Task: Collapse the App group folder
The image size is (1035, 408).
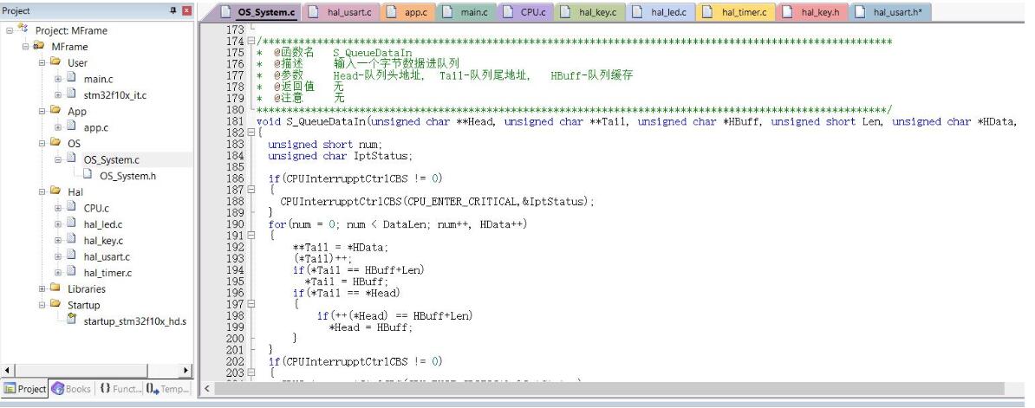Action: point(42,111)
